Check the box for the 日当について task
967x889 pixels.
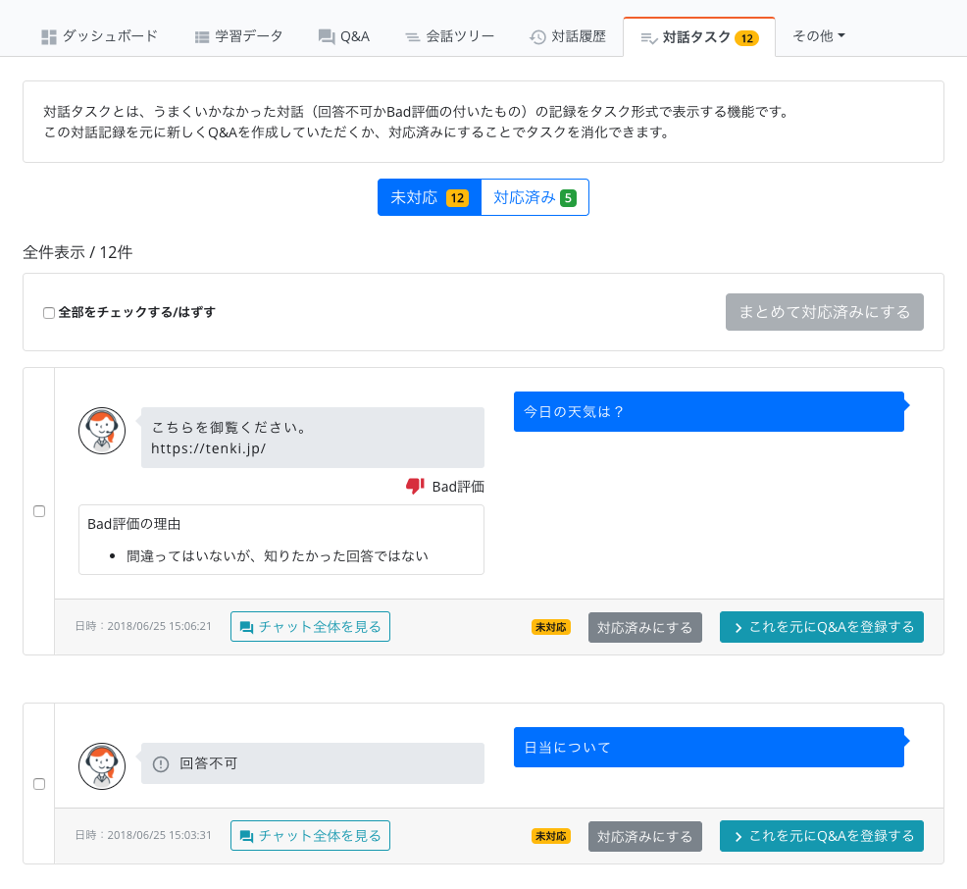click(39, 784)
